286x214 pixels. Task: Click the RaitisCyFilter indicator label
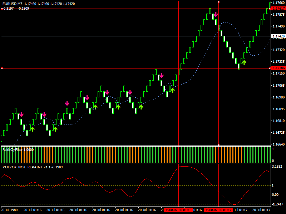[18, 150]
